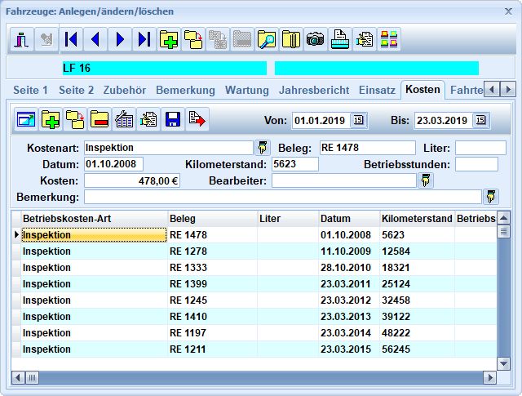
Task: Open the Jahresbericht tab
Action: pos(314,90)
